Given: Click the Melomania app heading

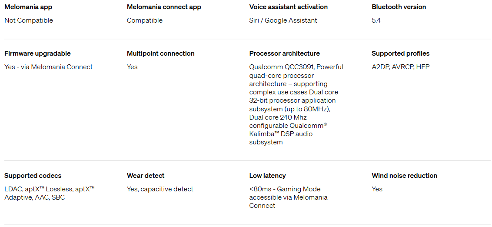Looking at the screenshot, I should click(x=28, y=7).
